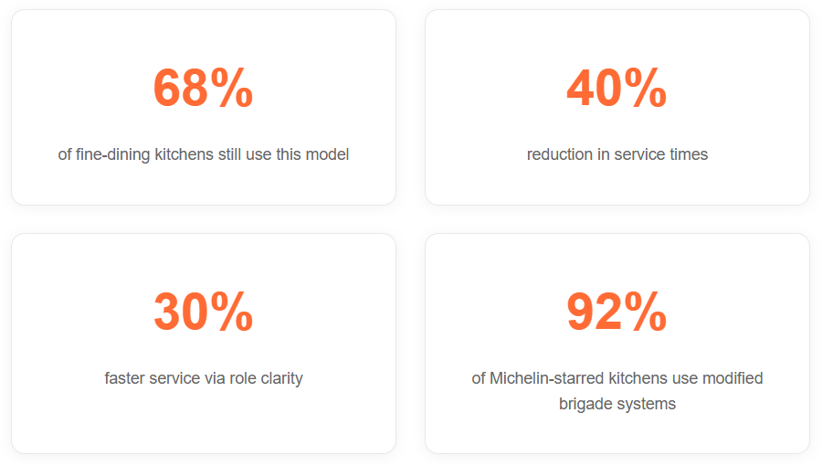Click the 92% statistic number
The height and width of the screenshot is (466, 822).
tap(617, 312)
